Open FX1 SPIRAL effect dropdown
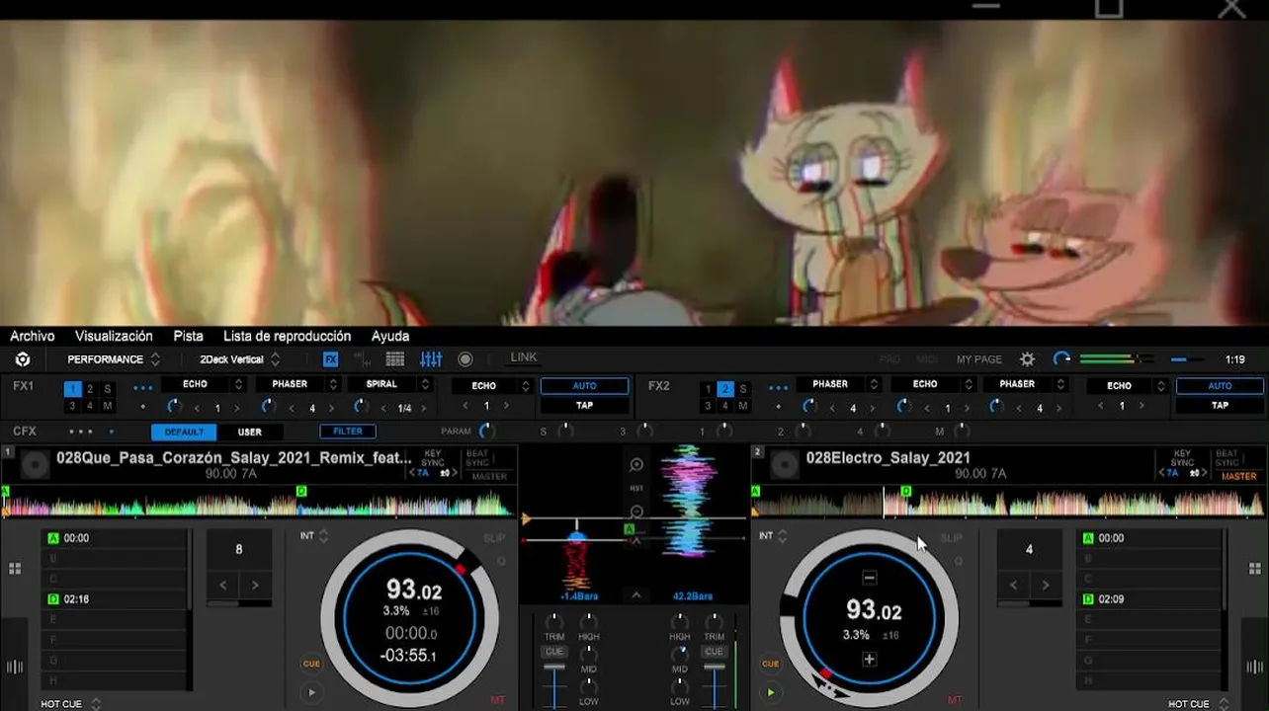This screenshot has width=1269, height=711. point(390,384)
